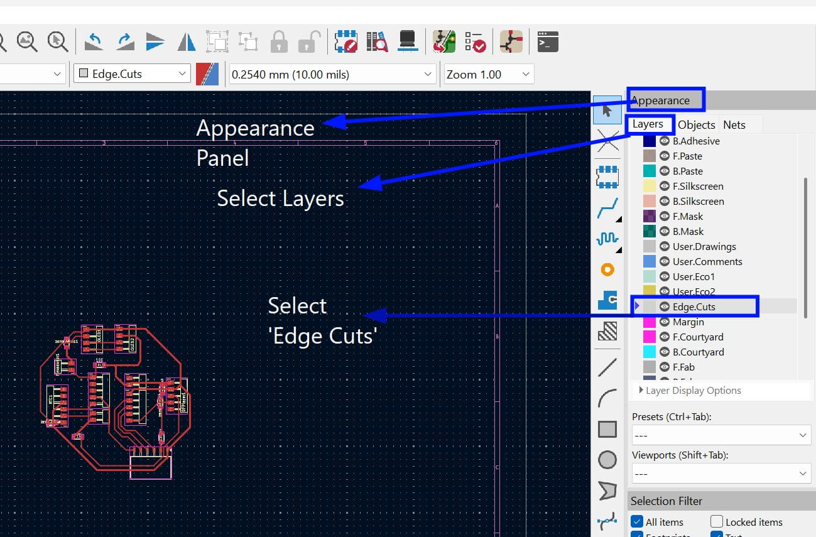Switch to the Objects tab

(697, 125)
